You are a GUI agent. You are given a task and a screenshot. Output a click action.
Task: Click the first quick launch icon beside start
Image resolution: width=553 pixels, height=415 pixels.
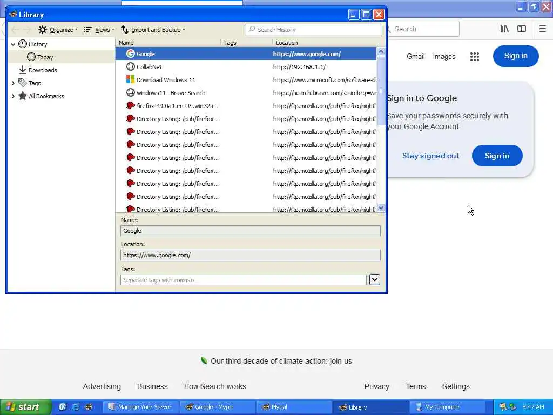(x=63, y=407)
